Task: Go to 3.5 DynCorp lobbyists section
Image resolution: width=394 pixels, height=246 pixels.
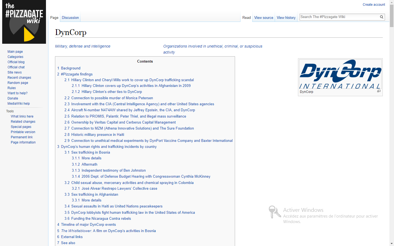Action: [x=130, y=213]
